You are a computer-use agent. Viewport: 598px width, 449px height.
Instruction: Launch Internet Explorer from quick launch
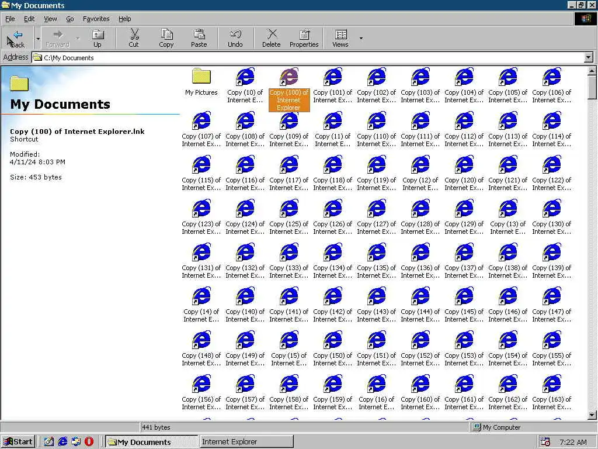62,442
